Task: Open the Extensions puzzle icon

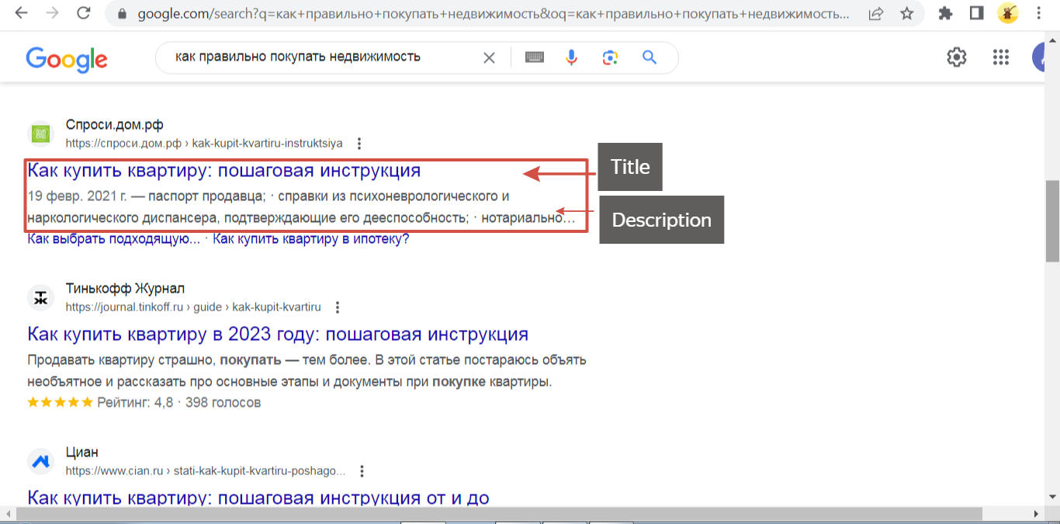Action: [945, 13]
